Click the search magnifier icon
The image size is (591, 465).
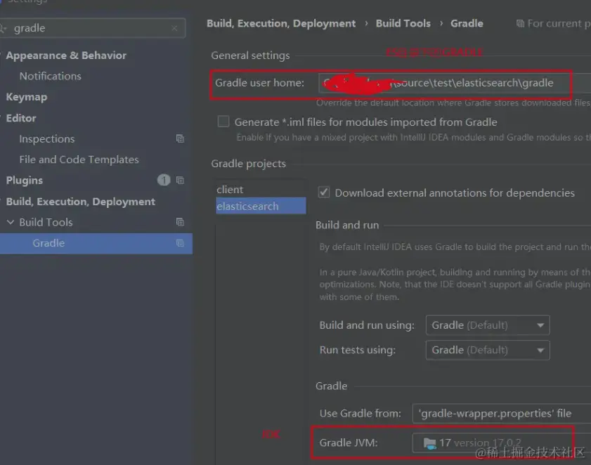[x=3, y=29]
